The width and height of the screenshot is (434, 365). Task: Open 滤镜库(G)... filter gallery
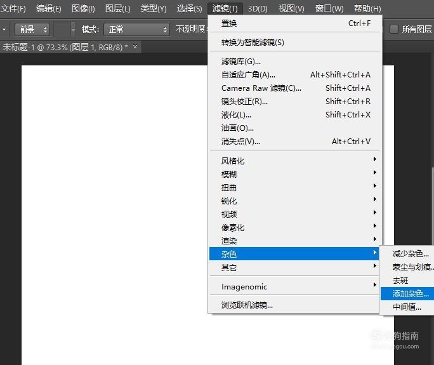point(296,61)
